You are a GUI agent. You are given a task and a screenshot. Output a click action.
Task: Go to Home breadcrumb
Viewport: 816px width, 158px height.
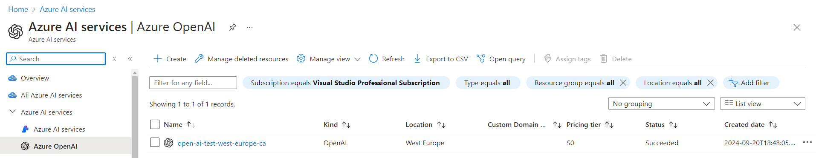click(18, 9)
